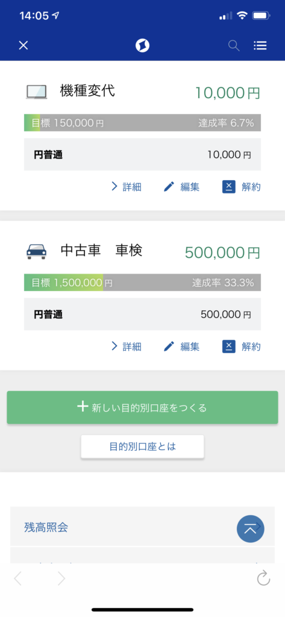Tap the laptop icon for 機種変代

[x=37, y=92]
